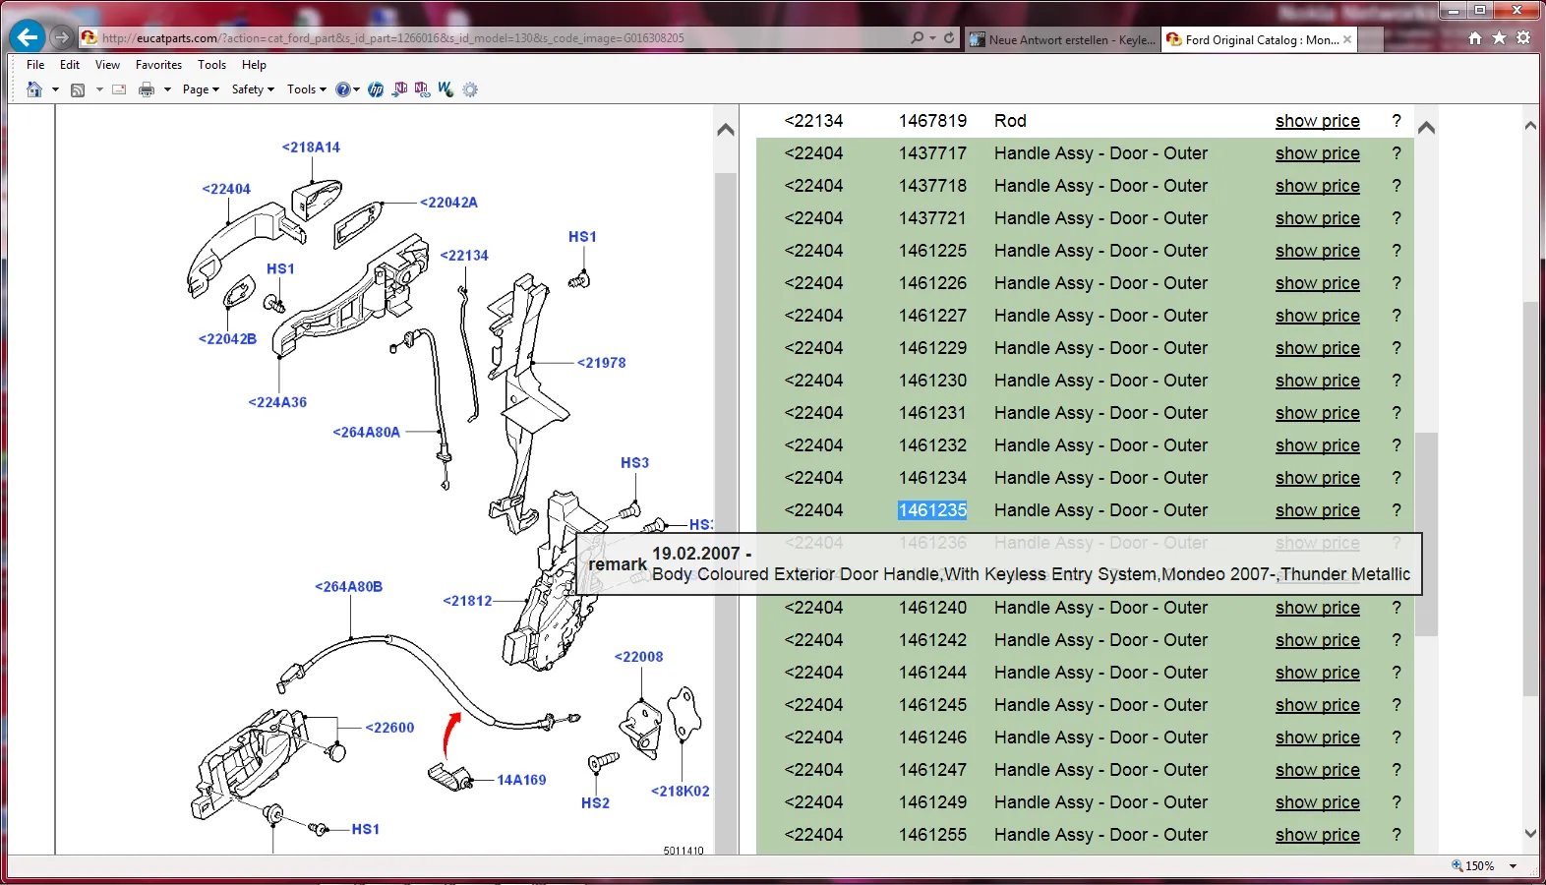Click question mark for part 1461240
The width and height of the screenshot is (1546, 885).
click(x=1396, y=608)
